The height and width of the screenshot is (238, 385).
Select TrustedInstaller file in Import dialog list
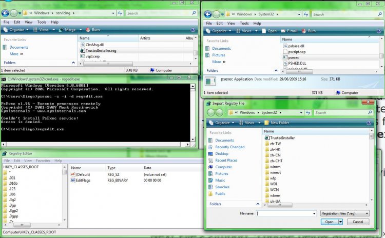[x=280, y=138]
